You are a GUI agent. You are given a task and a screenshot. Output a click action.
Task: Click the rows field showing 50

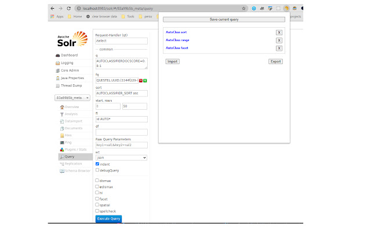134,106
